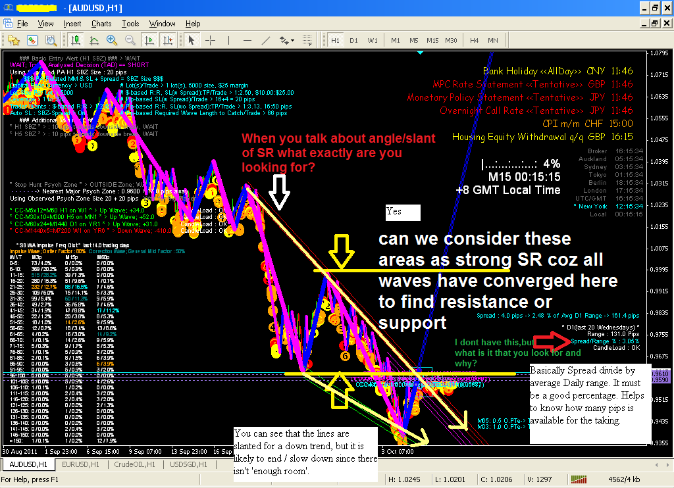674x488 pixels.
Task: Select the trendline drawing tool
Action: [266, 40]
